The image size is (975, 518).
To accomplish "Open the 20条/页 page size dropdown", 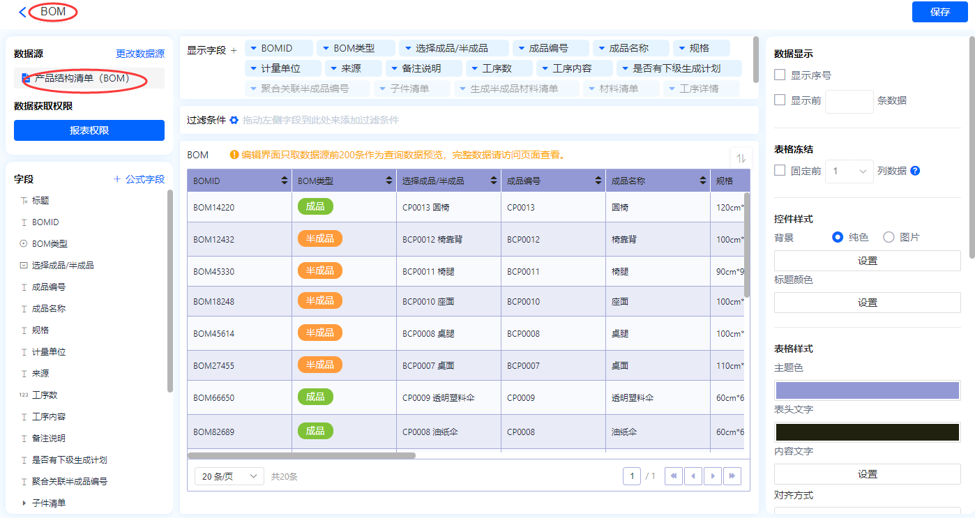I will coord(229,476).
